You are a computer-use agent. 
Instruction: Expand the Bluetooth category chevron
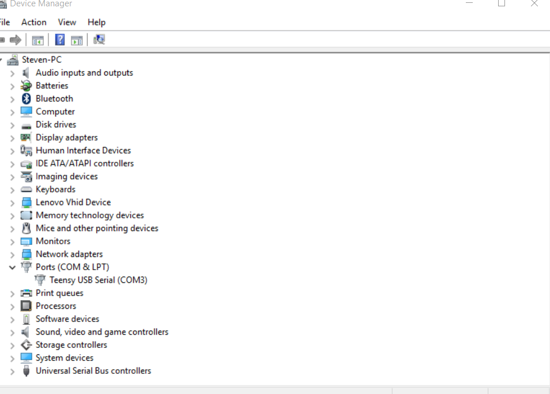pos(12,99)
